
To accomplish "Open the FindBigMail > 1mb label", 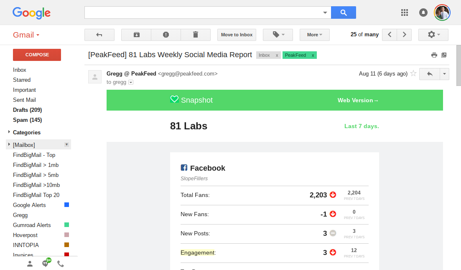I will pos(36,165).
